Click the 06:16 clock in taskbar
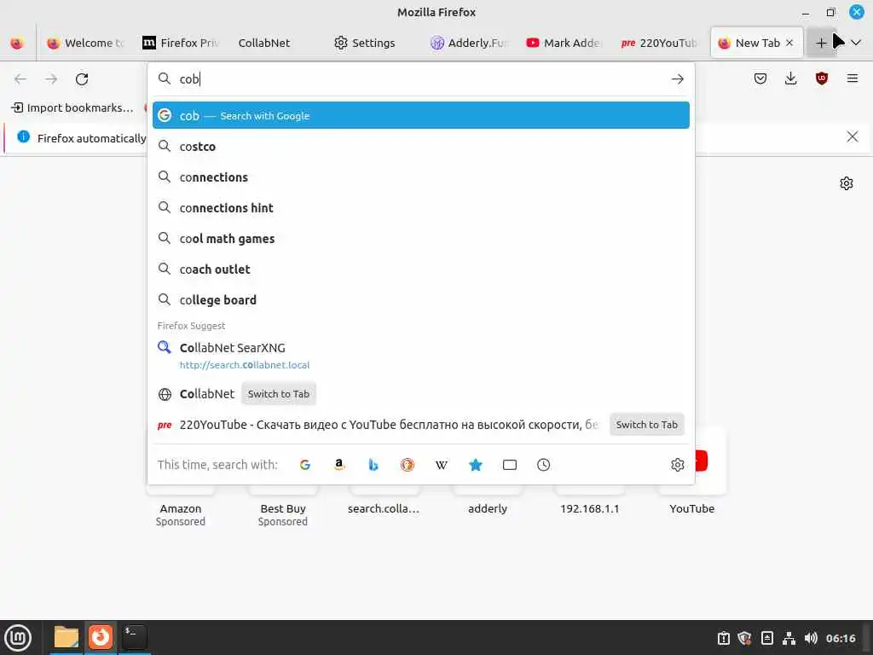 (x=840, y=638)
